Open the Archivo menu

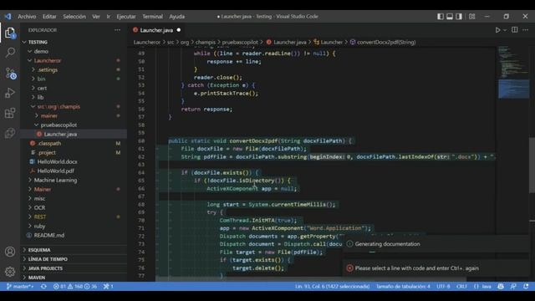[27, 17]
